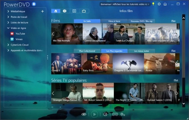The height and width of the screenshot is (120, 189).
Task: Go to previous items in Creed II row
Action: click(53, 64)
